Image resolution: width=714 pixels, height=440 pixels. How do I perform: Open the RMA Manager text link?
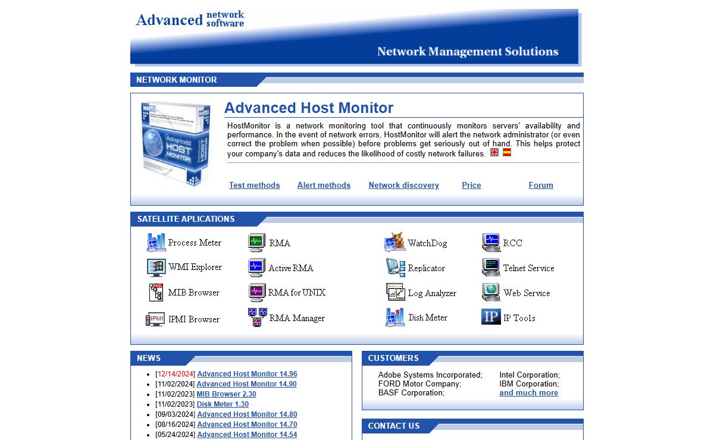tap(297, 318)
